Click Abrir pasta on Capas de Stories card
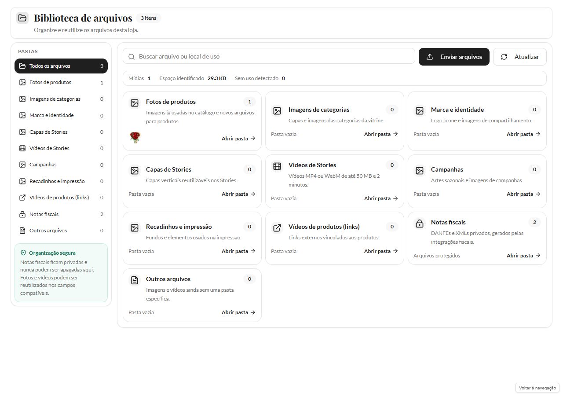 [x=238, y=194]
